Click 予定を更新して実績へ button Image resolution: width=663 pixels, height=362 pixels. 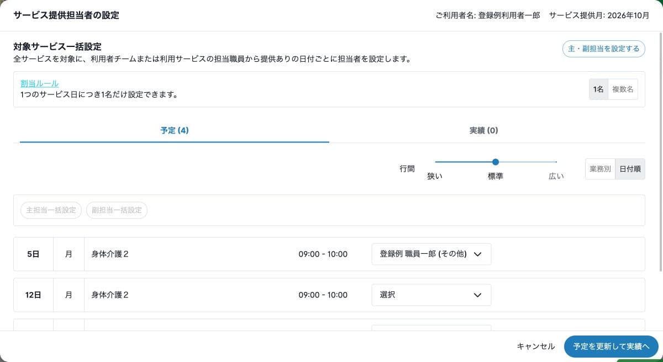pyautogui.click(x=611, y=347)
